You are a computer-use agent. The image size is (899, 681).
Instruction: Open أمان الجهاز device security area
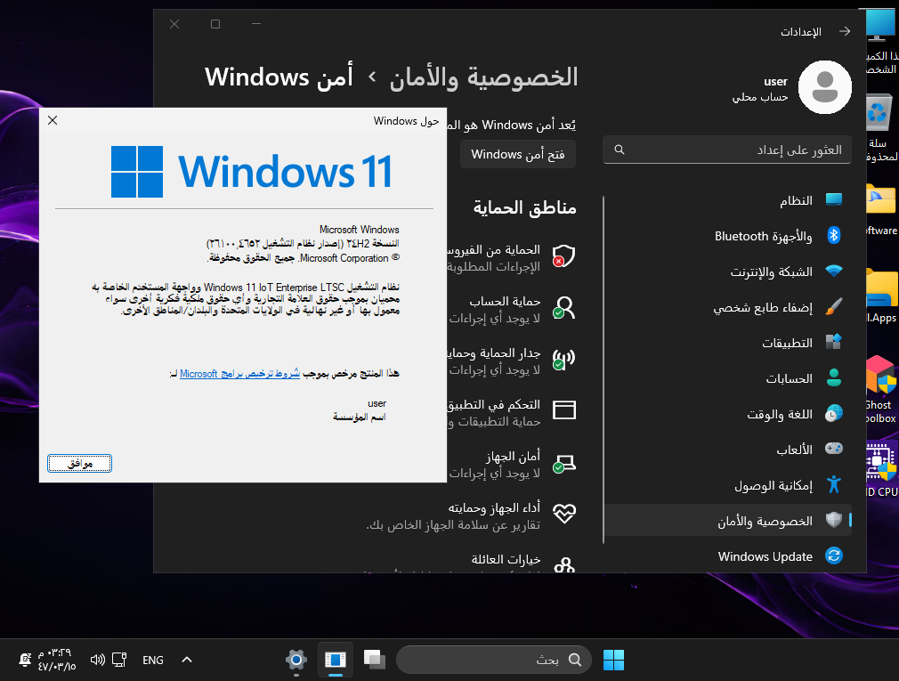[512, 465]
